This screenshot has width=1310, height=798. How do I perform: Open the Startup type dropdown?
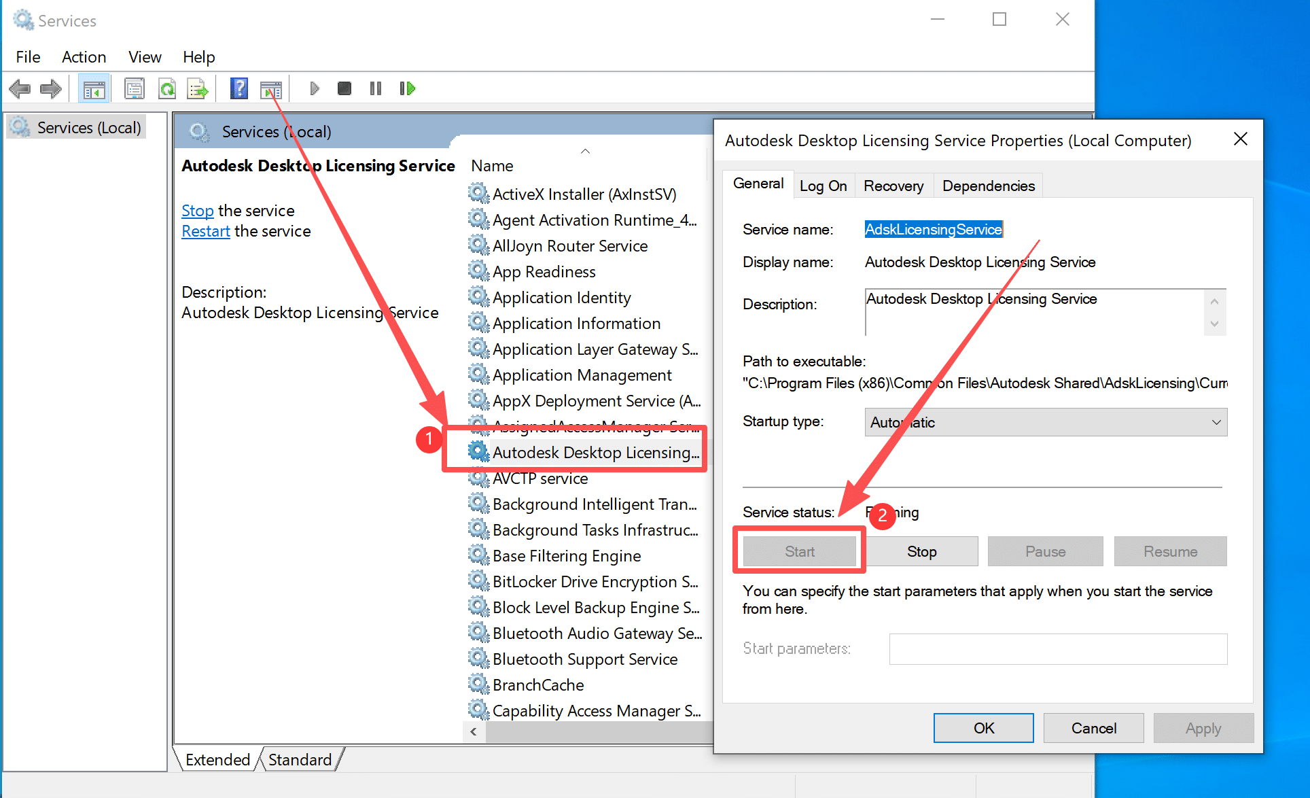click(1045, 422)
